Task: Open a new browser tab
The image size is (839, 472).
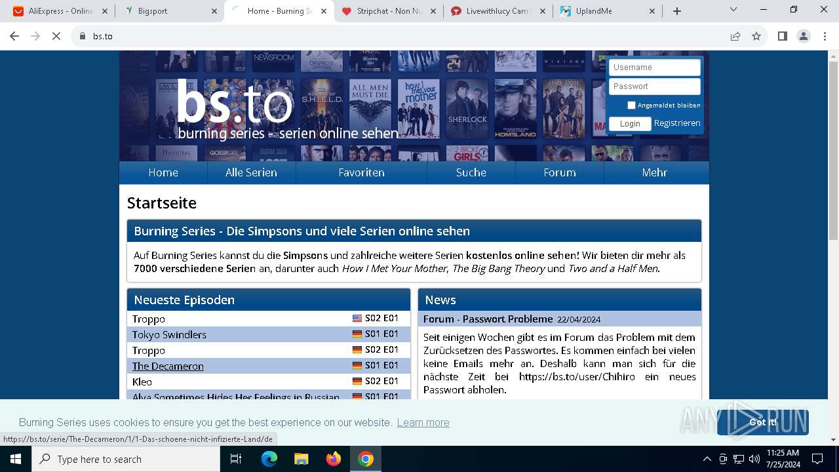Action: [x=677, y=11]
